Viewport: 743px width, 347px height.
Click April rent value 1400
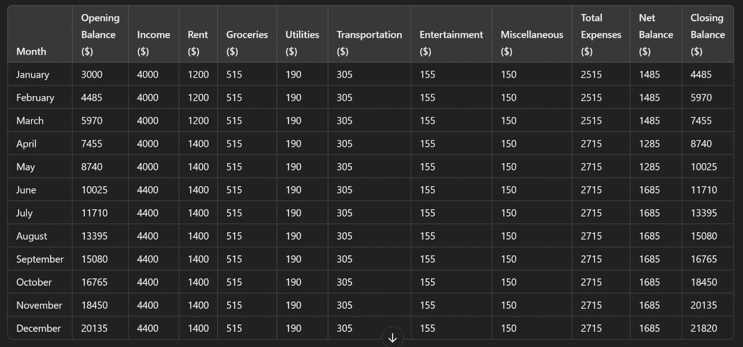click(x=198, y=143)
